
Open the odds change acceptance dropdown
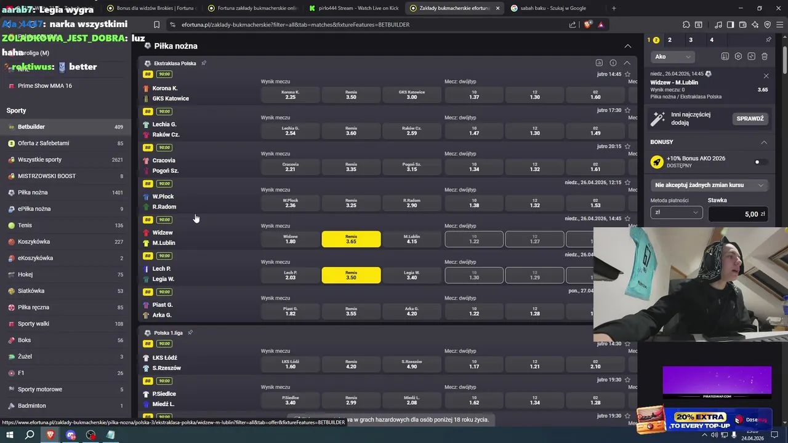click(709, 185)
